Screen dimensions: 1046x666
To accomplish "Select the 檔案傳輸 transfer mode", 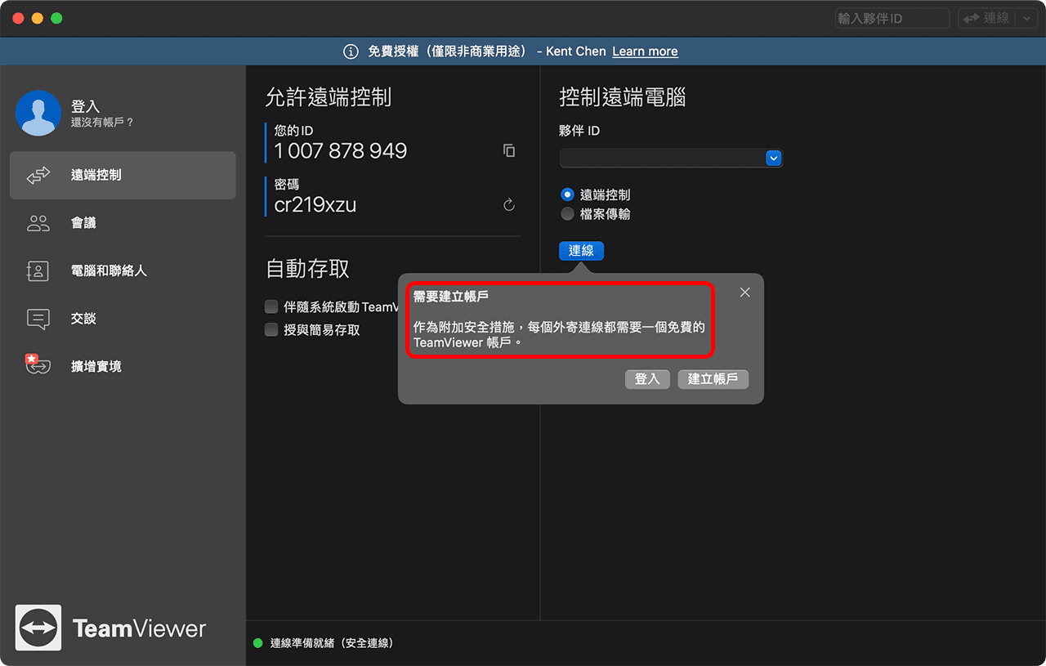I will [567, 214].
